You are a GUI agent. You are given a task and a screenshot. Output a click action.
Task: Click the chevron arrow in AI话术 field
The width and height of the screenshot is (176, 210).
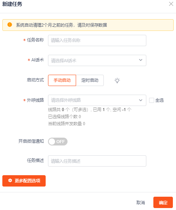(140, 60)
